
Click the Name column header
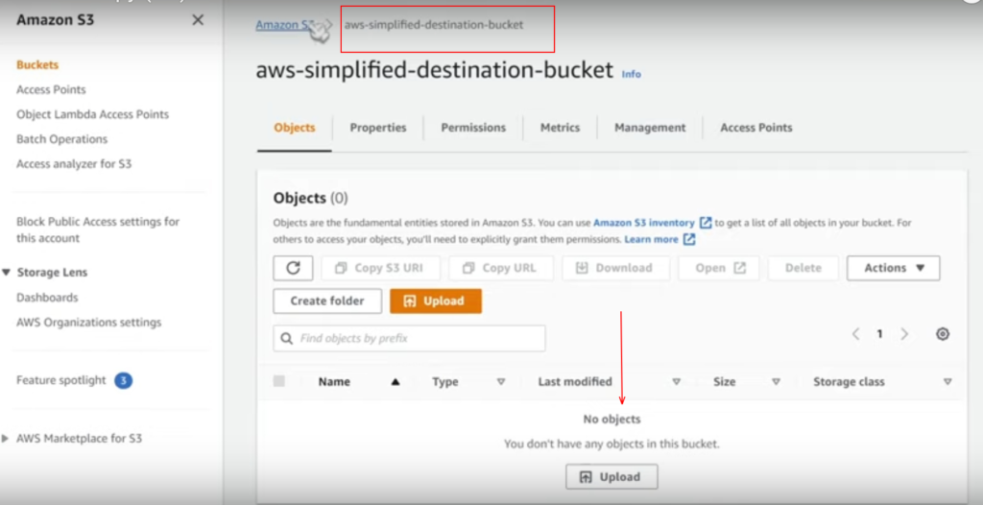[334, 381]
